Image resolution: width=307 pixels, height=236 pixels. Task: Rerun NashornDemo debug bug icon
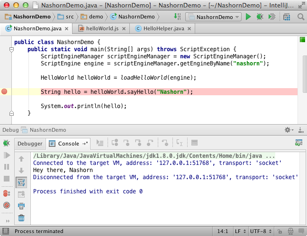tap(7, 143)
